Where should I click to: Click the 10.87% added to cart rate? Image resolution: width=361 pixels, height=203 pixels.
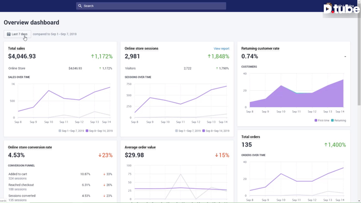85,174
